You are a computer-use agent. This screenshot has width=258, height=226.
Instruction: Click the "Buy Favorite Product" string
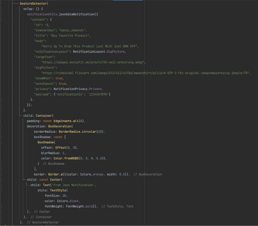coord(70,35)
